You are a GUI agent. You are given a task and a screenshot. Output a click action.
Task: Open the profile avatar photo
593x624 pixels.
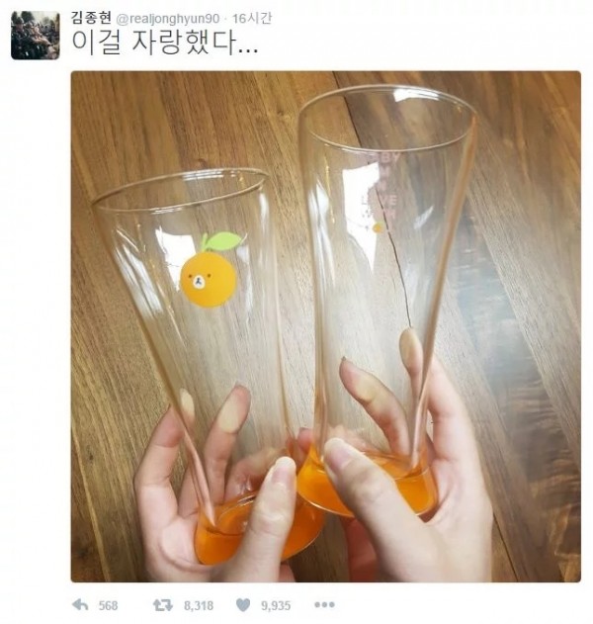point(36,36)
